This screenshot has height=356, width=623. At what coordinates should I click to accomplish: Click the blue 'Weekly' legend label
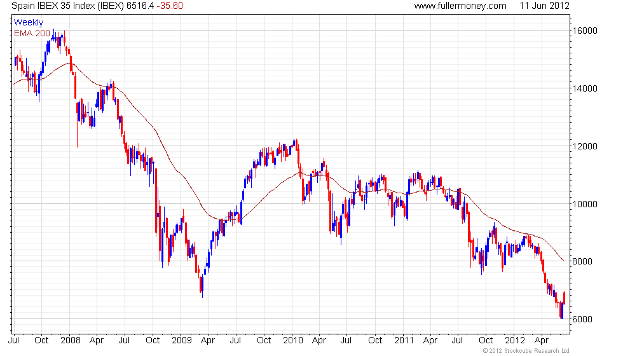coord(28,23)
